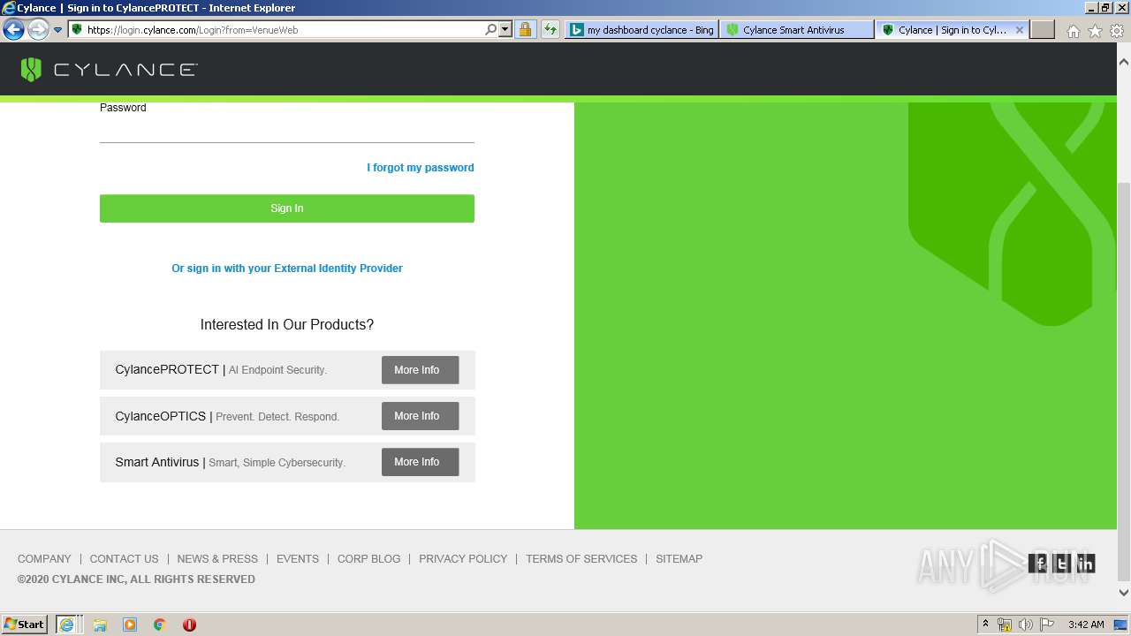Click into the Password field
The image size is (1131, 636).
point(287,129)
